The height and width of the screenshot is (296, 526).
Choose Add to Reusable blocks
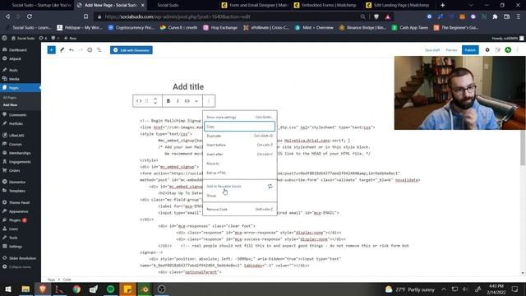click(x=239, y=187)
